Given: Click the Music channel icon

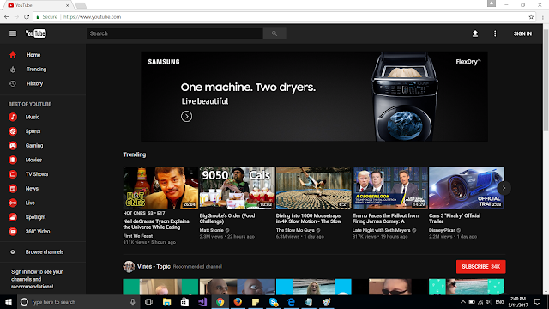Looking at the screenshot, I should [x=13, y=117].
